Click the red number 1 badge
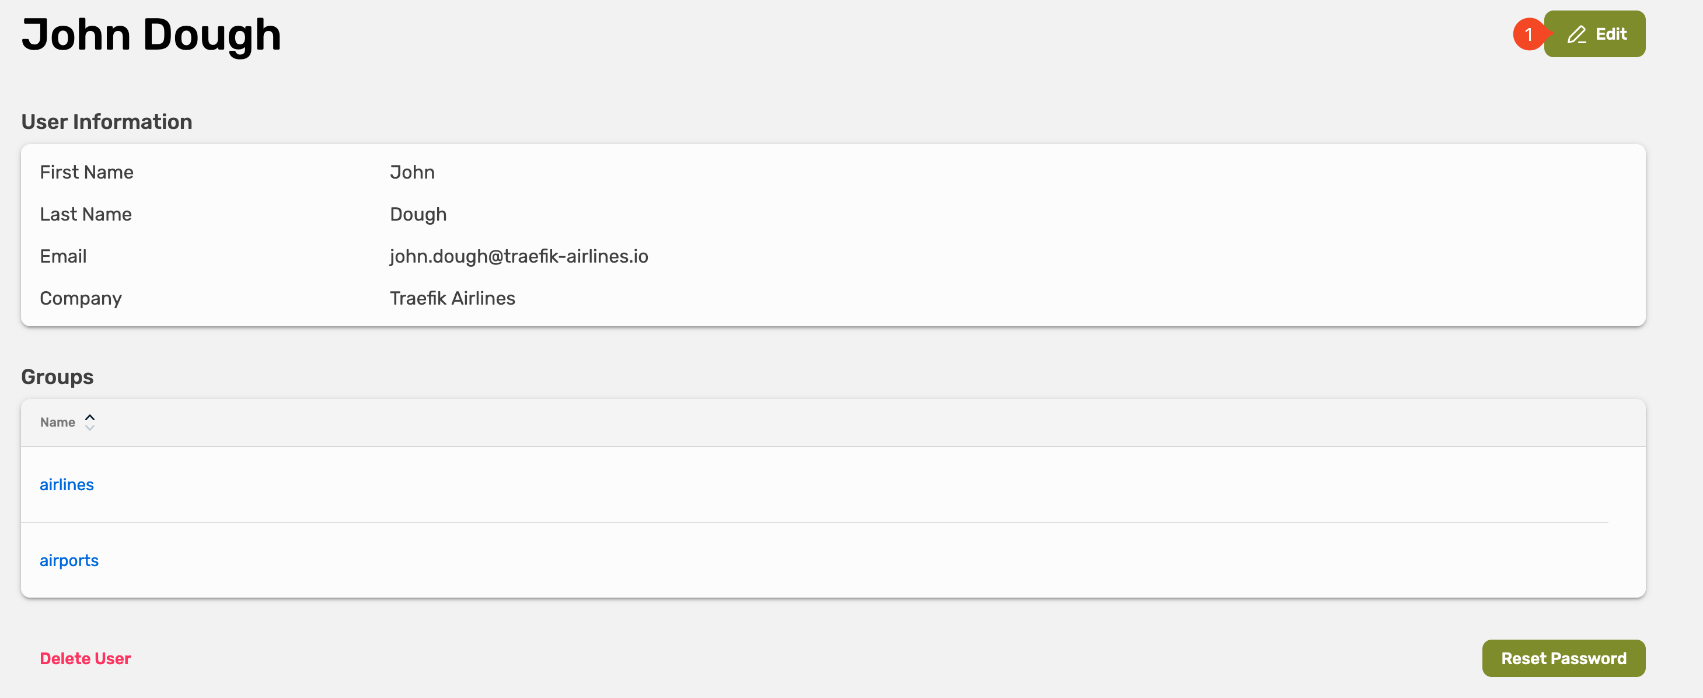This screenshot has height=698, width=1703. (1528, 34)
